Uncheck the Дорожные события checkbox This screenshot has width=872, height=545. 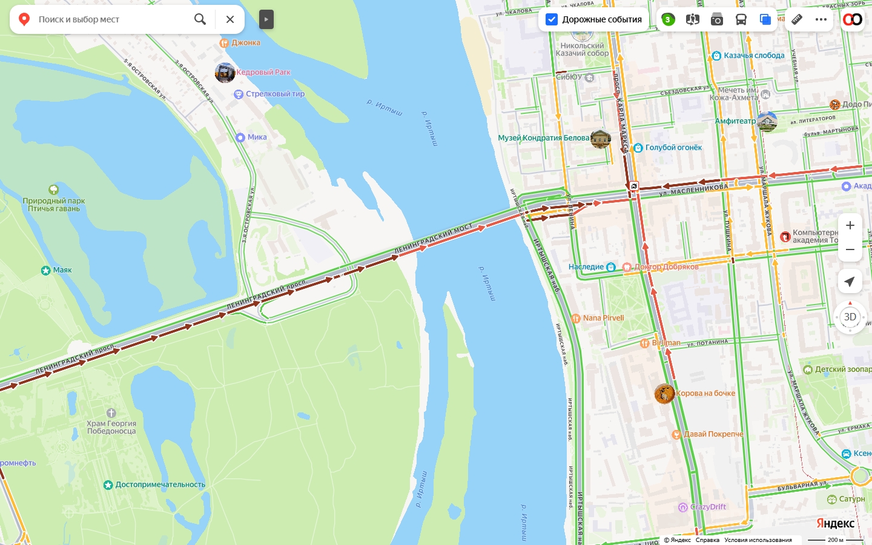[552, 19]
